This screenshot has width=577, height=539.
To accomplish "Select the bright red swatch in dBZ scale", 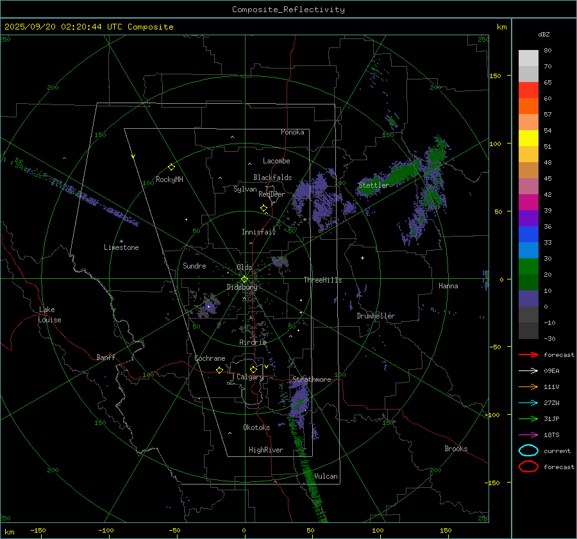I will [x=528, y=90].
